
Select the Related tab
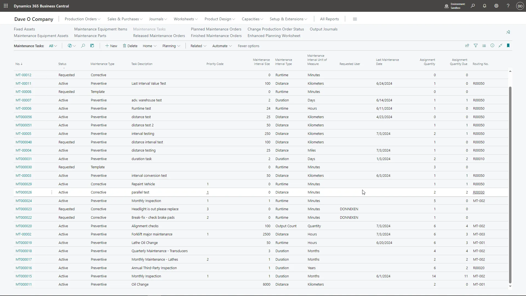tap(198, 46)
